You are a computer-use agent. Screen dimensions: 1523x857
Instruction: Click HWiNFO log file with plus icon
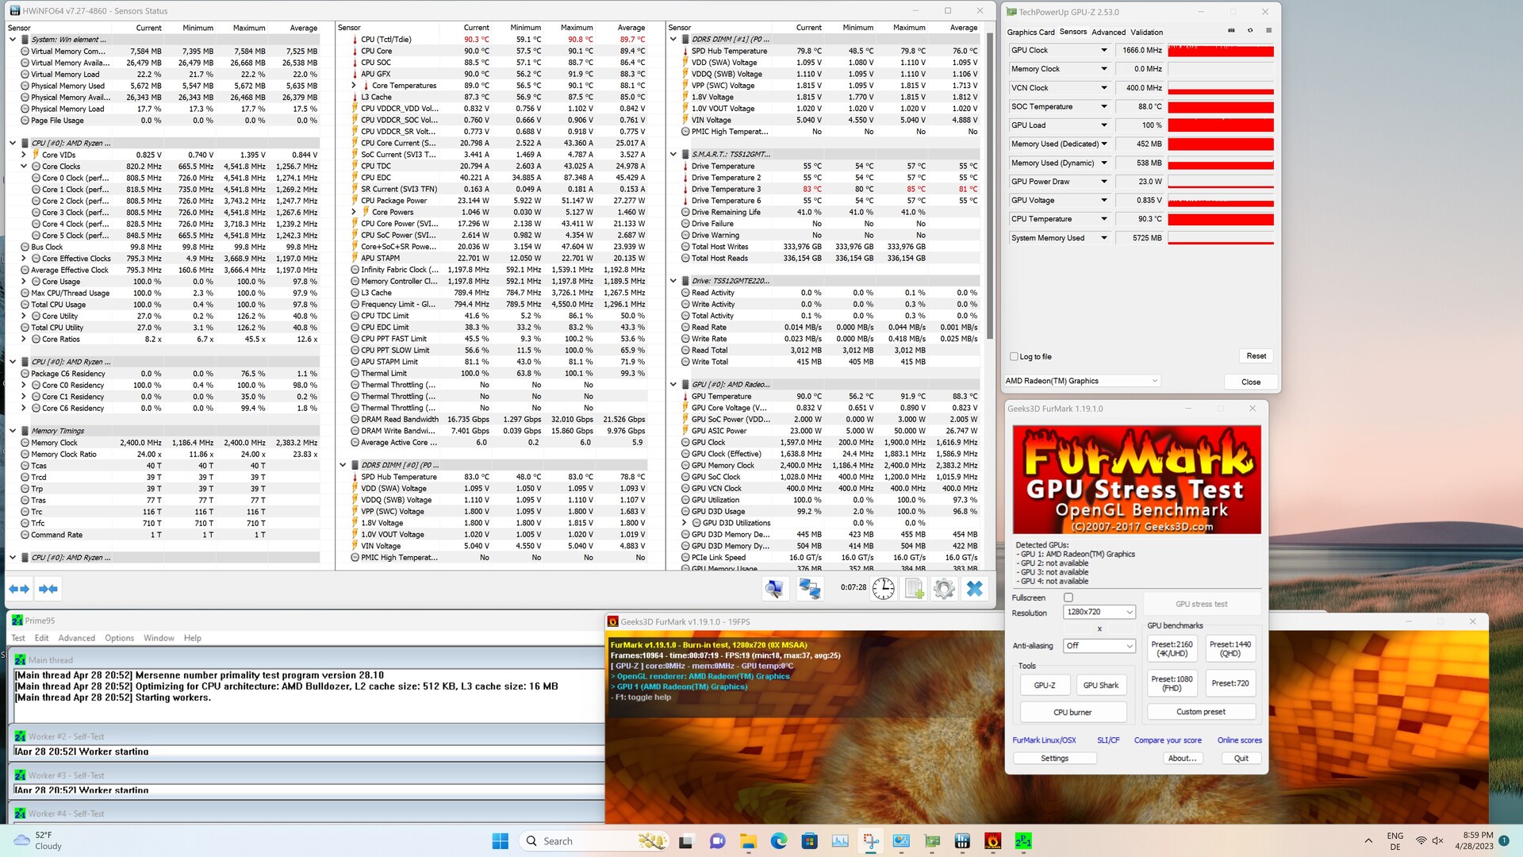click(x=914, y=589)
